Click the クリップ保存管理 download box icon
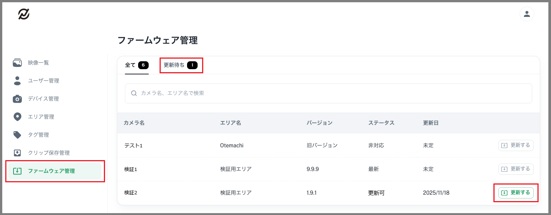Viewport: 551px width, 215px height. coord(17,153)
